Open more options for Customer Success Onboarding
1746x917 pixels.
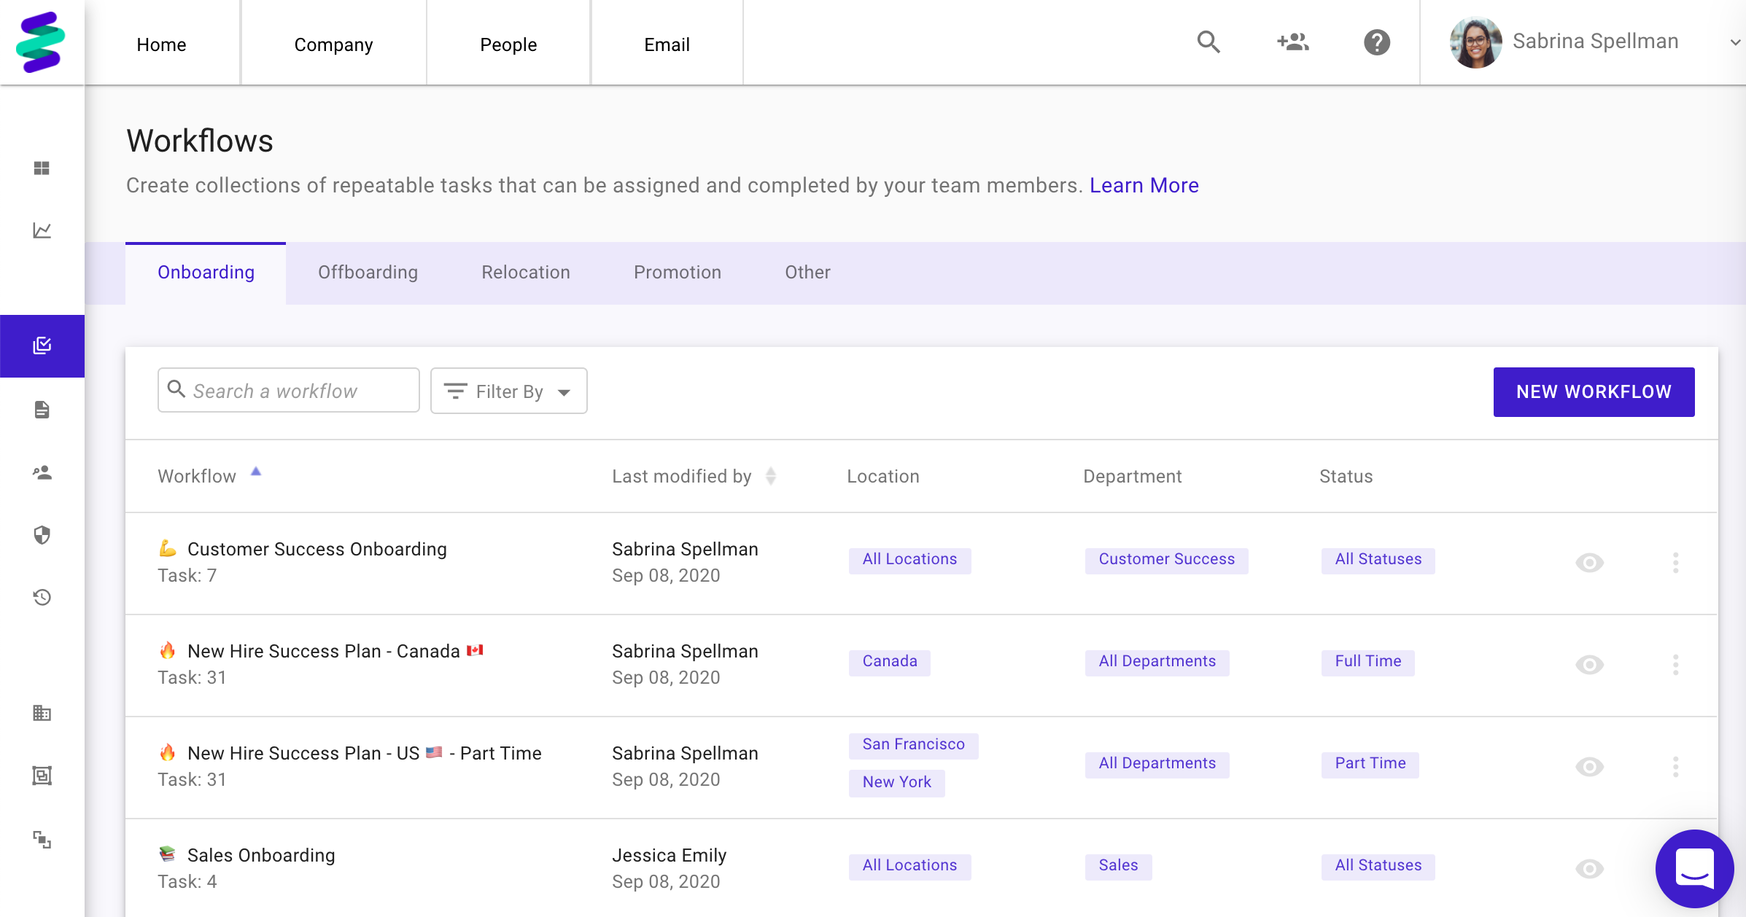1676,563
